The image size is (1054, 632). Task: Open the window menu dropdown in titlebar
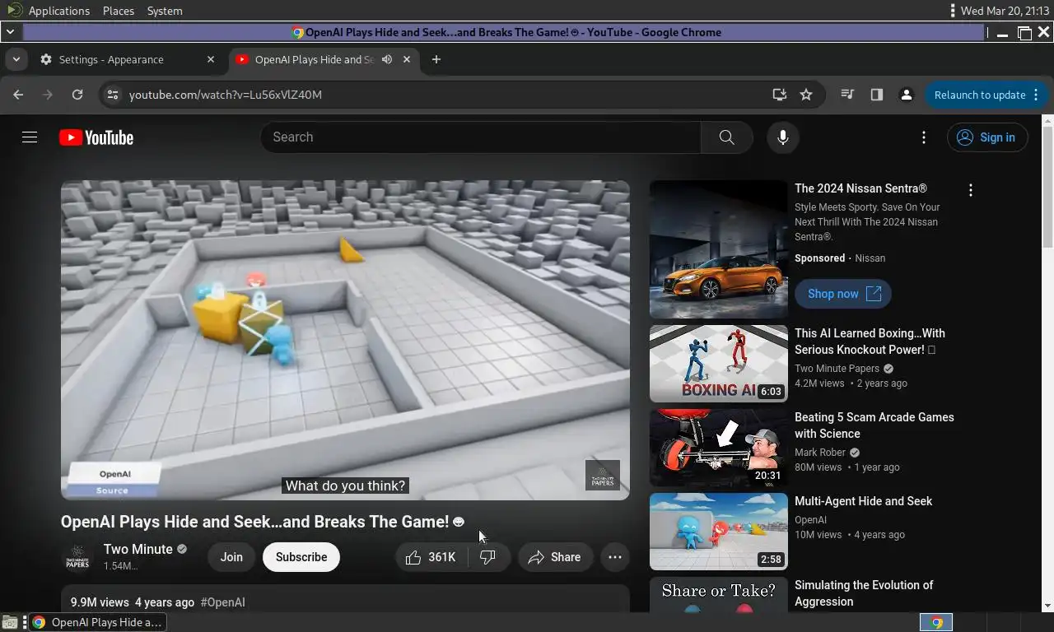tap(10, 32)
